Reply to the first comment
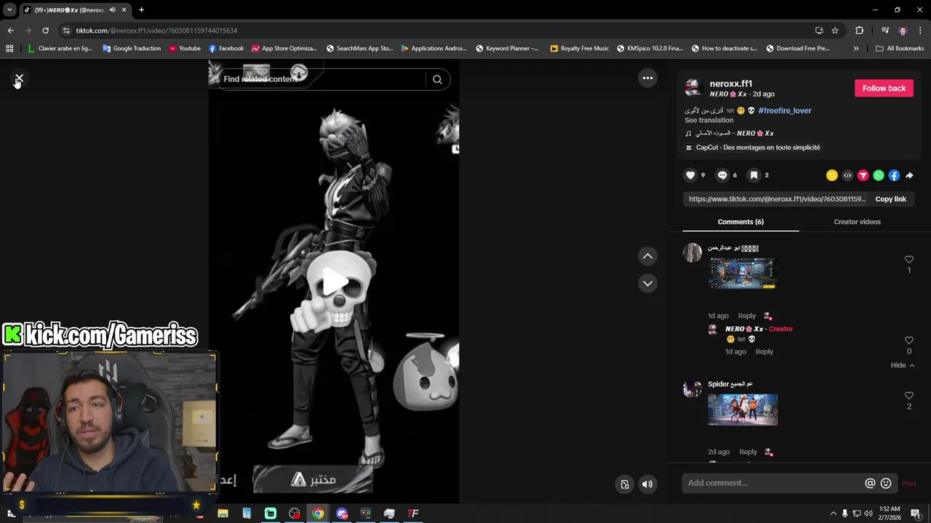This screenshot has height=523, width=931. click(746, 316)
